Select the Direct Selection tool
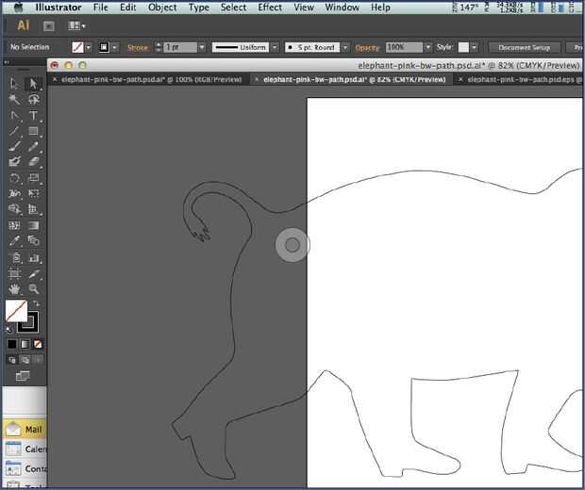585x490 pixels. [x=34, y=84]
